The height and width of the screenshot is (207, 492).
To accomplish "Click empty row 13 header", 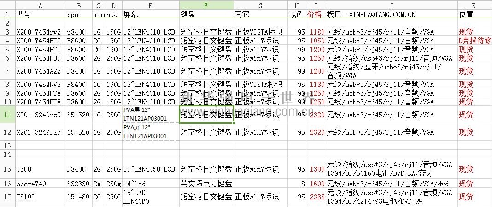I will coord(7,145).
